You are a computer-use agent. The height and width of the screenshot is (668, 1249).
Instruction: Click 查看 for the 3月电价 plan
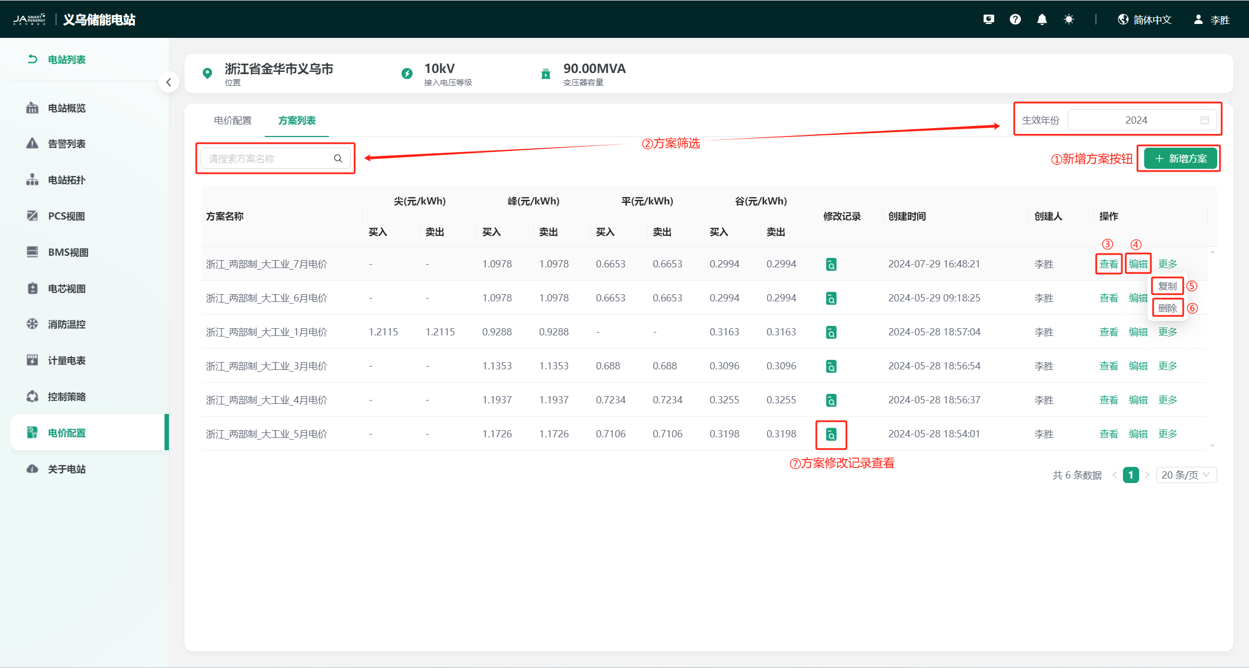[1108, 366]
